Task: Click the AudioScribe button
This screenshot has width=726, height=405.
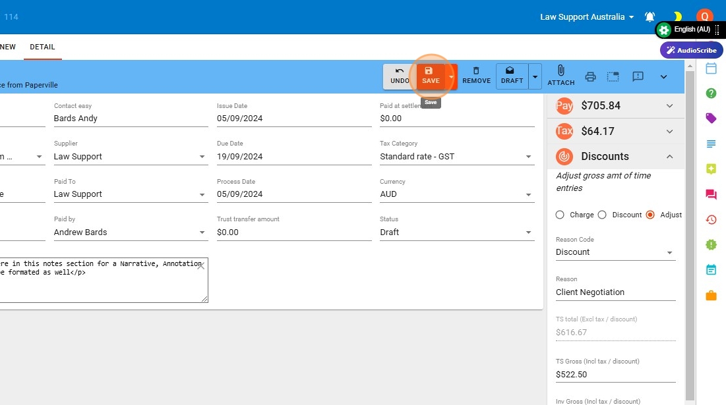Action: [x=691, y=50]
